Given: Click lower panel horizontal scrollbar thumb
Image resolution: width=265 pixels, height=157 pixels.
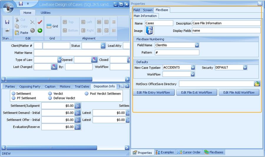Looking at the screenshot, I should (51, 148).
